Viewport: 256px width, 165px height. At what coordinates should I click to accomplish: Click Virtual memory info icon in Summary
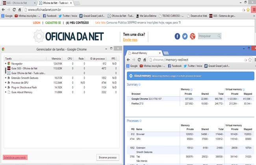tap(243, 90)
